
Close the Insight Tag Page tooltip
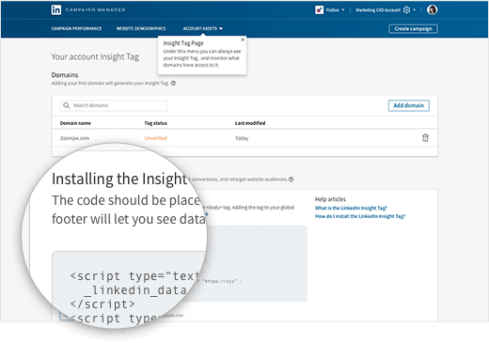(243, 39)
